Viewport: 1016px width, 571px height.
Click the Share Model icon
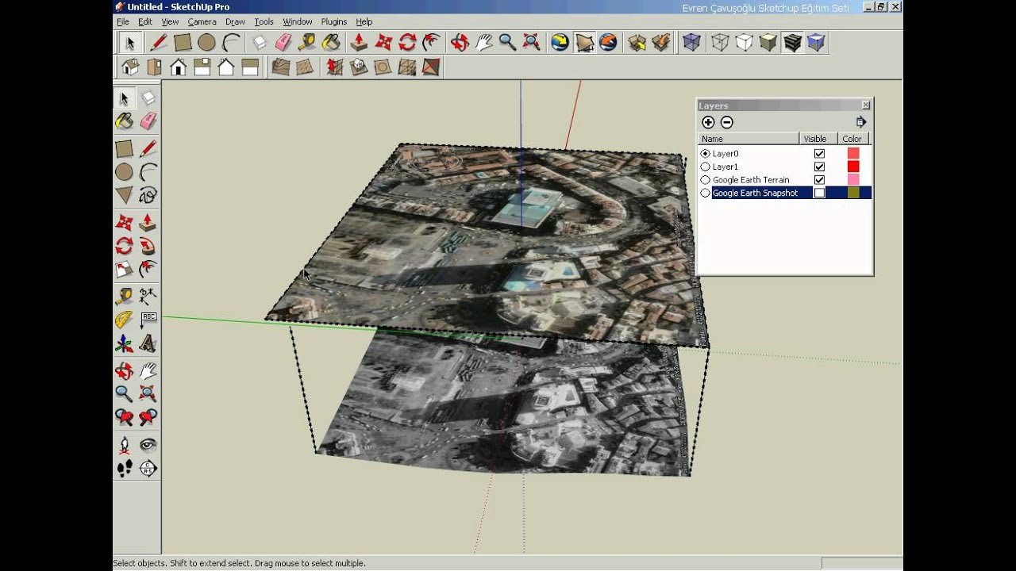(661, 42)
